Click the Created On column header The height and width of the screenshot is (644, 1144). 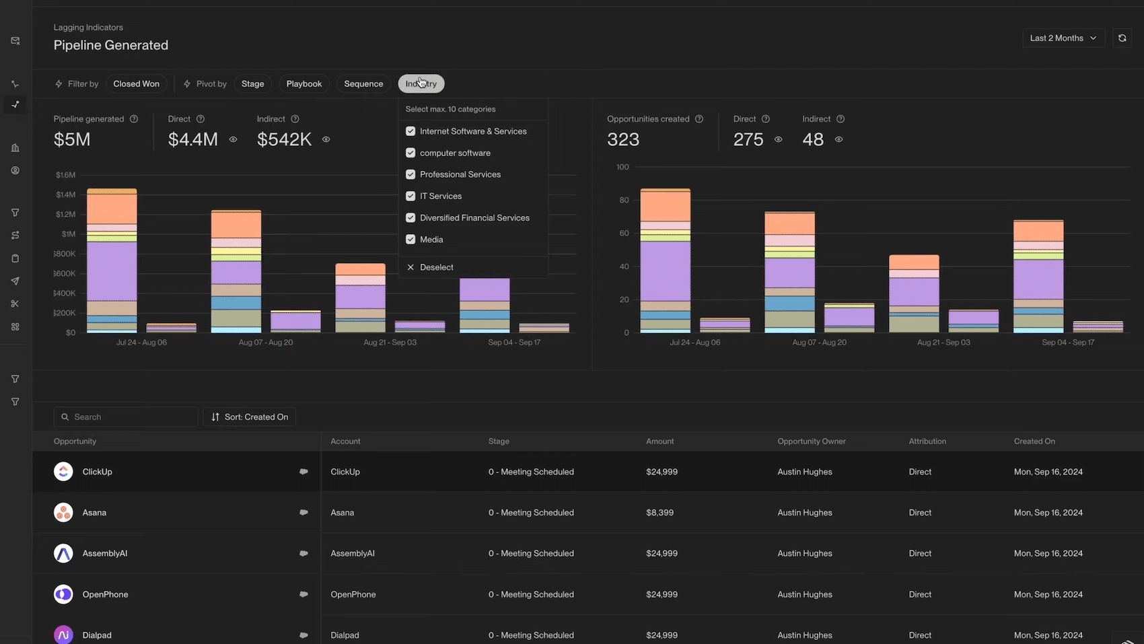(1034, 441)
